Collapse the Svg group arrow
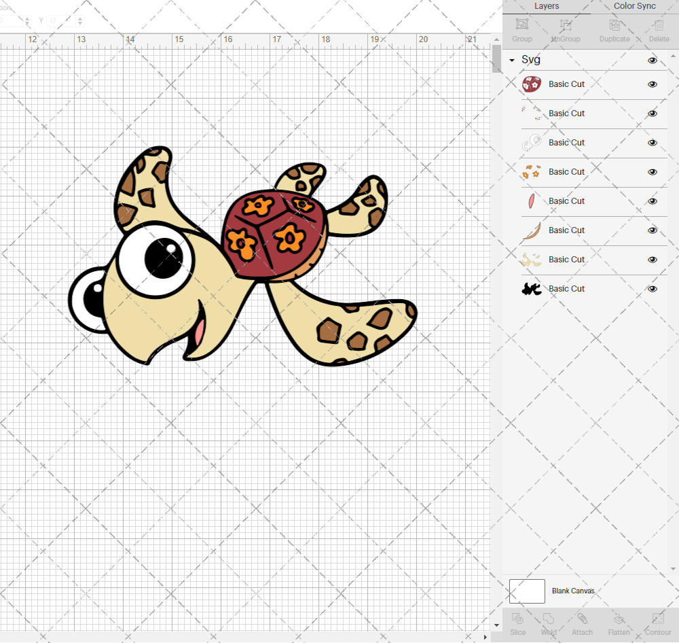 pos(512,60)
